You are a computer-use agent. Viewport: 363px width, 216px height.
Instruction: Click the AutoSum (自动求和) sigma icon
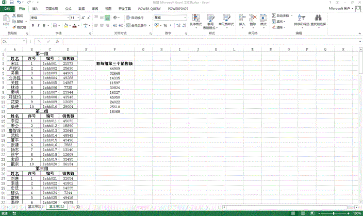tap(273, 16)
